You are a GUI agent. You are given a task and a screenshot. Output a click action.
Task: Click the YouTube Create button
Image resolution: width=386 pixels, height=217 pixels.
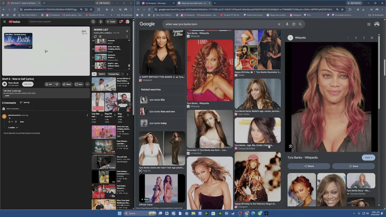tap(111, 22)
